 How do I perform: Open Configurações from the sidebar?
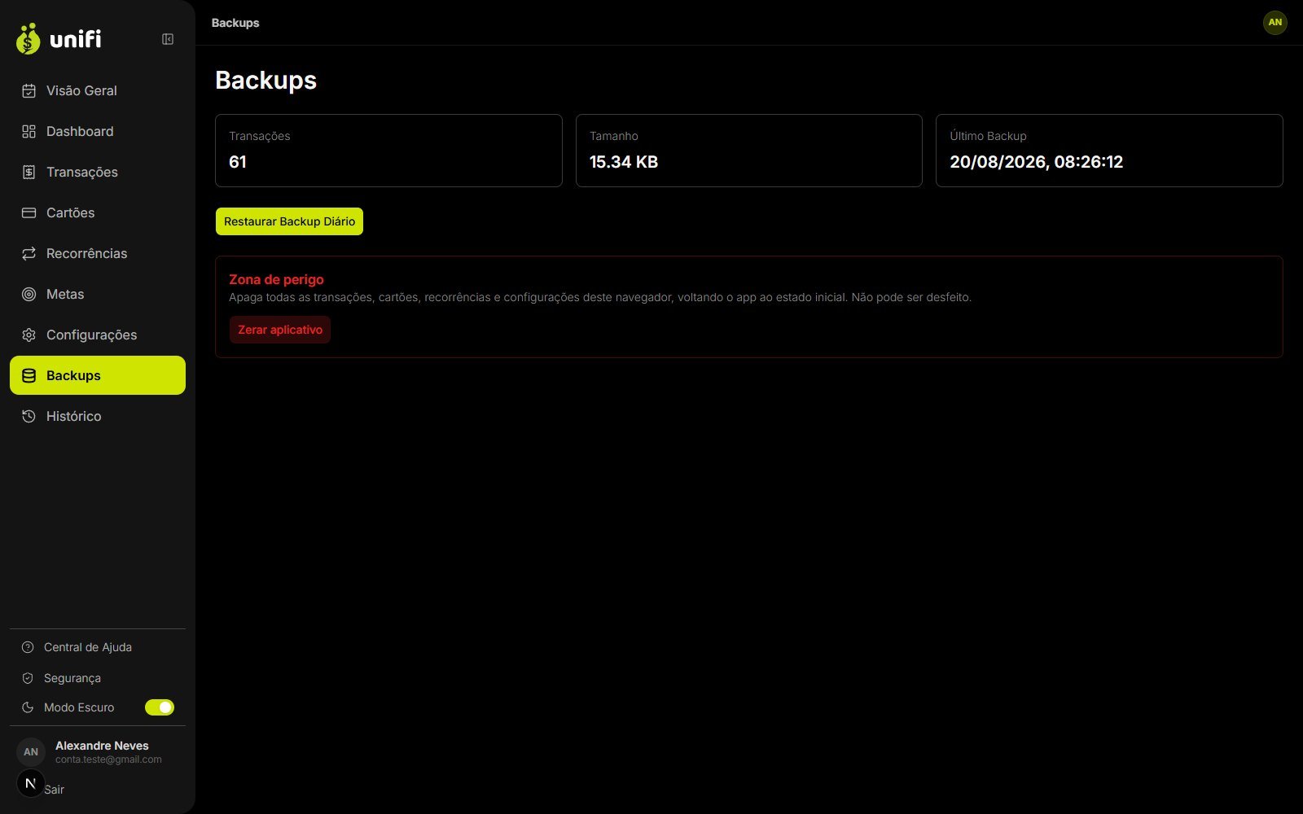pos(98,335)
